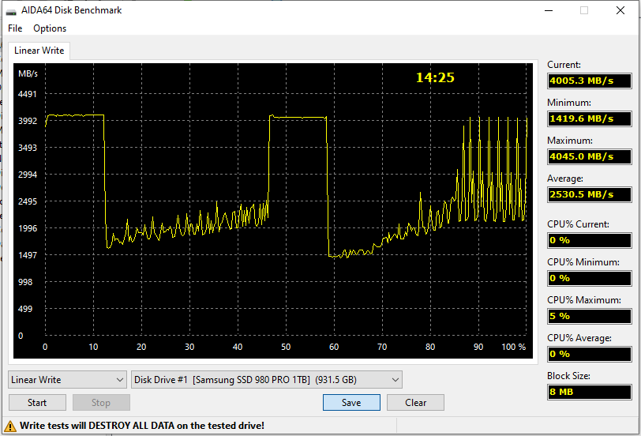641x436 pixels.
Task: Open the Options menu
Action: pos(50,28)
